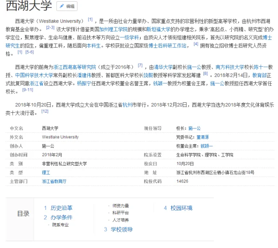This screenshot has height=248, width=278.
Task: Click the 理工 type link in the info table
Action: point(46,173)
